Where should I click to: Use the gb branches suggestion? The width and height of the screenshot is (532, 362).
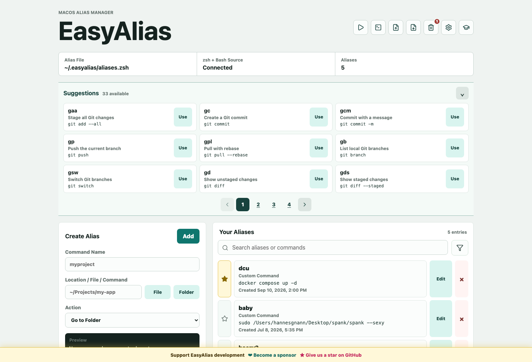coord(455,148)
